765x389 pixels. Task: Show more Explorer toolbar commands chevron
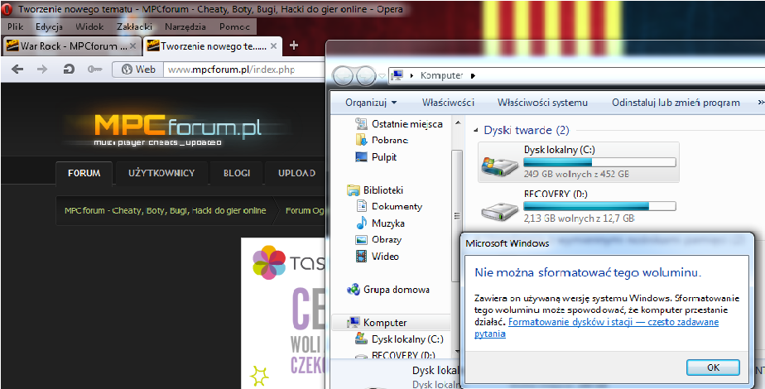(761, 103)
